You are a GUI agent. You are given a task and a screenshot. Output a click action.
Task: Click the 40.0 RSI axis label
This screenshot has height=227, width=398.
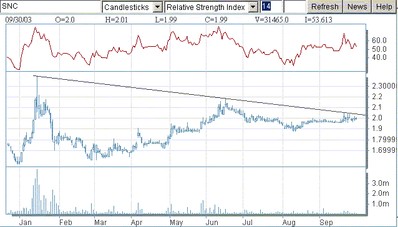point(379,57)
